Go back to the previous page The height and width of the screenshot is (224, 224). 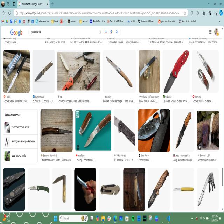click(4, 13)
